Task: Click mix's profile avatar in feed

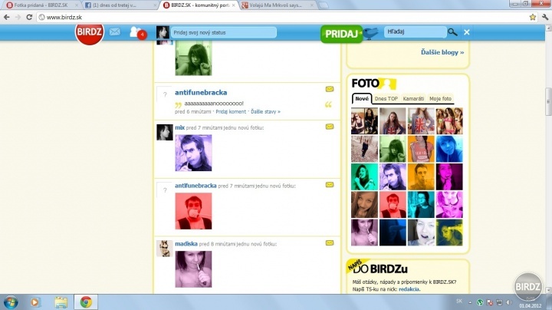Action: pyautogui.click(x=164, y=132)
